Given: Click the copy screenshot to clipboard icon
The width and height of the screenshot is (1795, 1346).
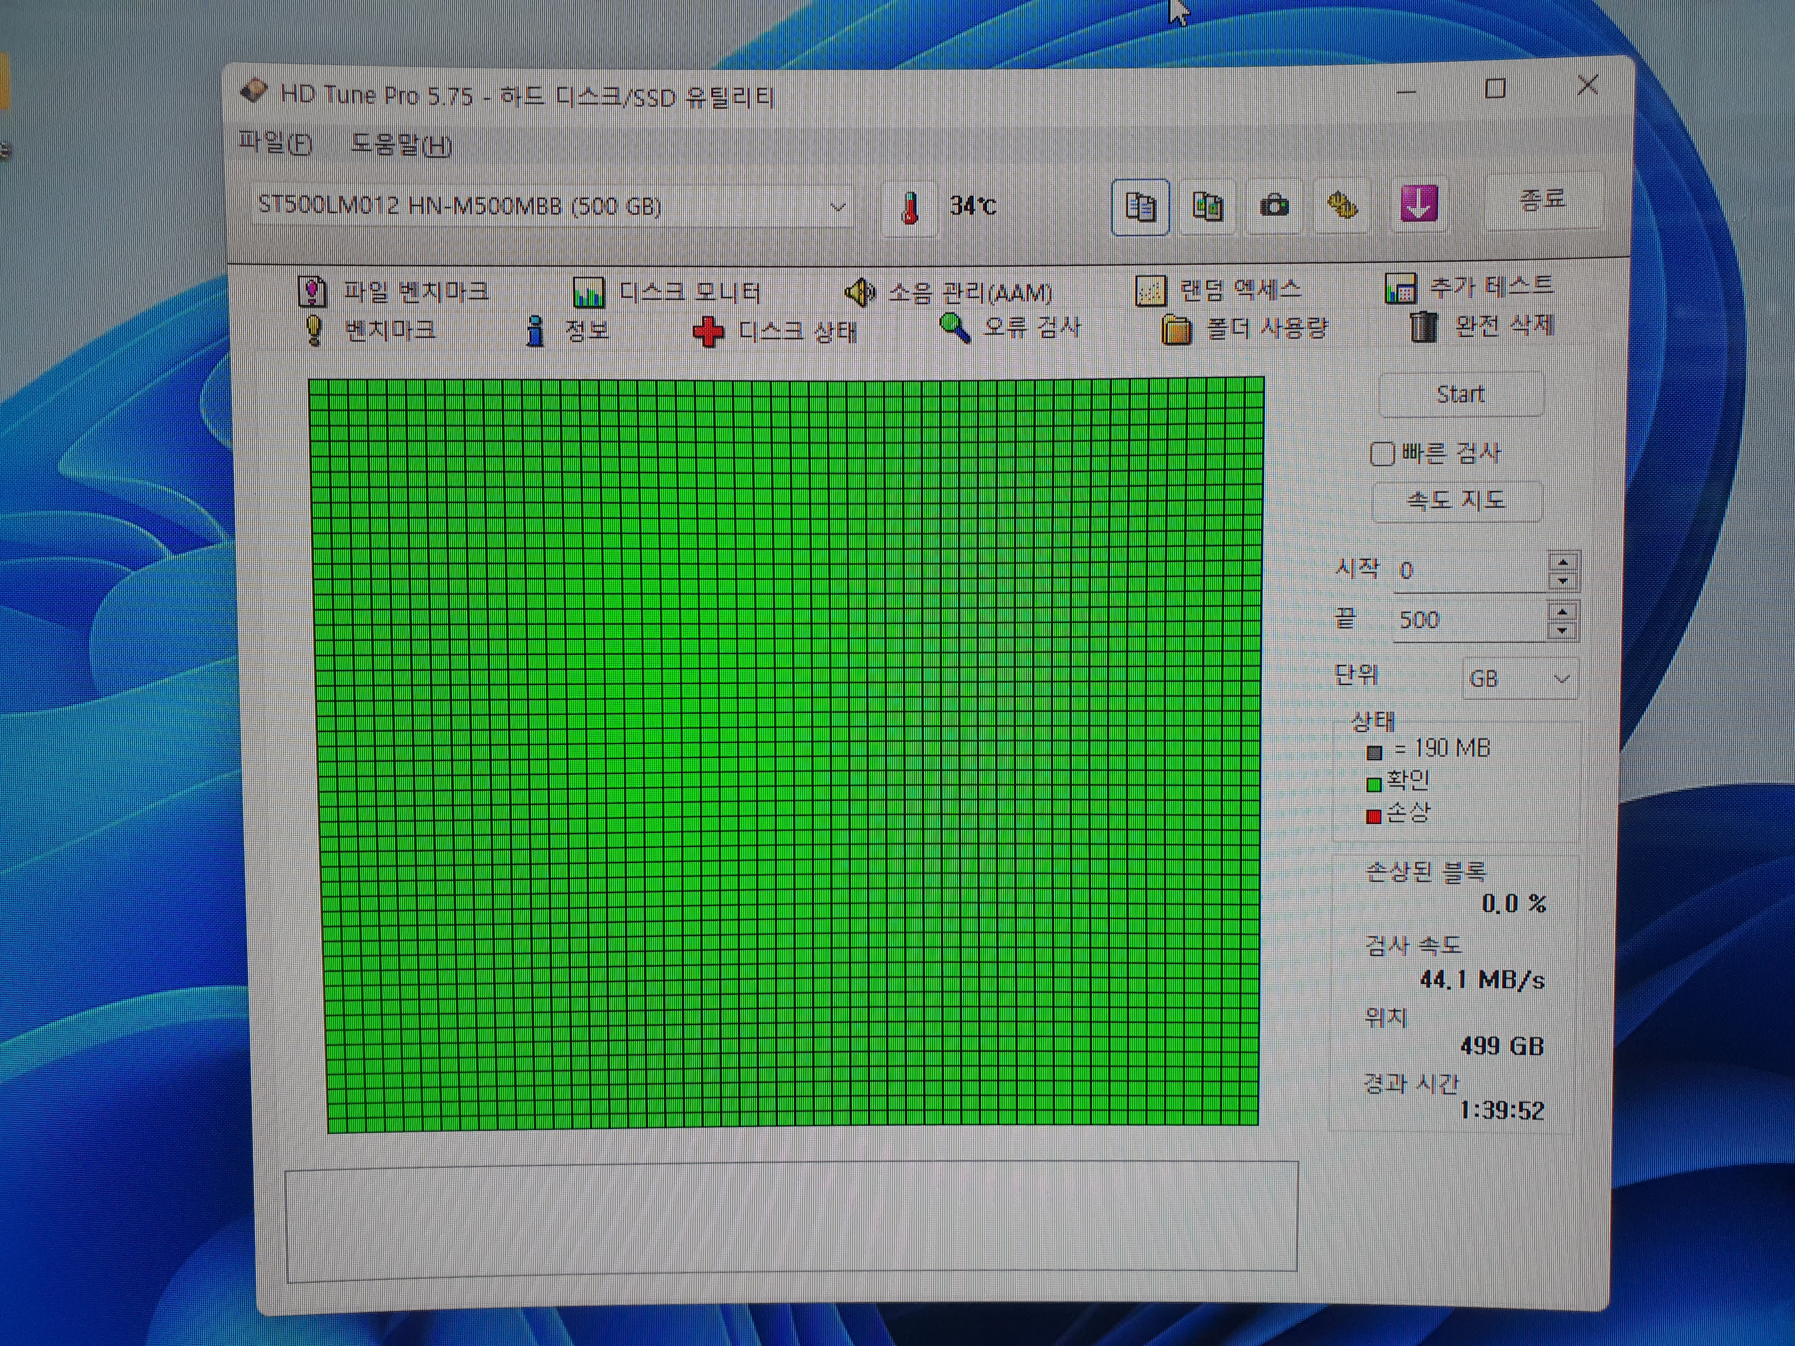Looking at the screenshot, I should click(x=1207, y=206).
